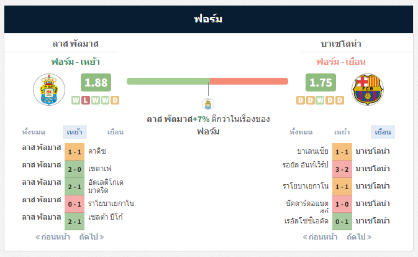This screenshot has height=257, width=418.
Task: Select the เยือน tab under Las Palmas
Action: point(116,132)
